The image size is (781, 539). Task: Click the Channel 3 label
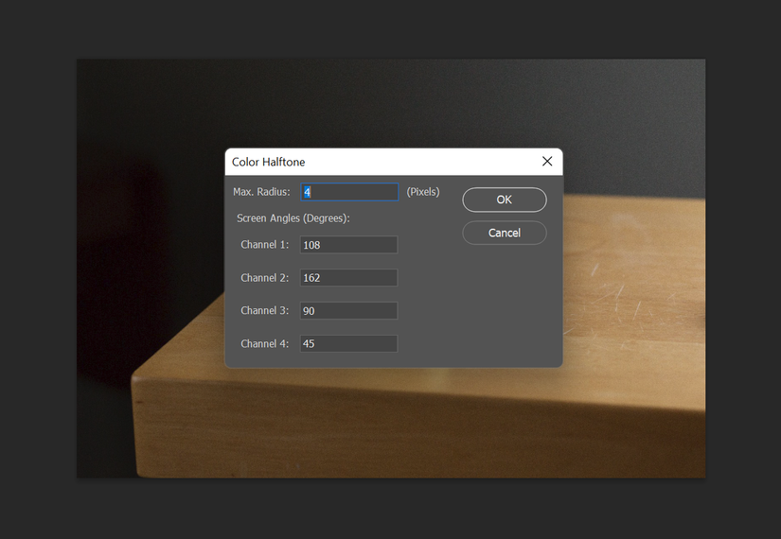264,310
